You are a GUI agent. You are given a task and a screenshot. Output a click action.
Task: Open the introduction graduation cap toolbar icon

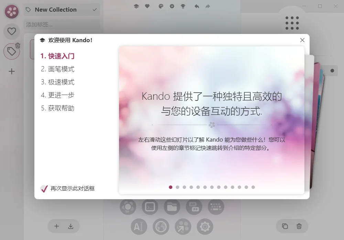tap(136, 6)
